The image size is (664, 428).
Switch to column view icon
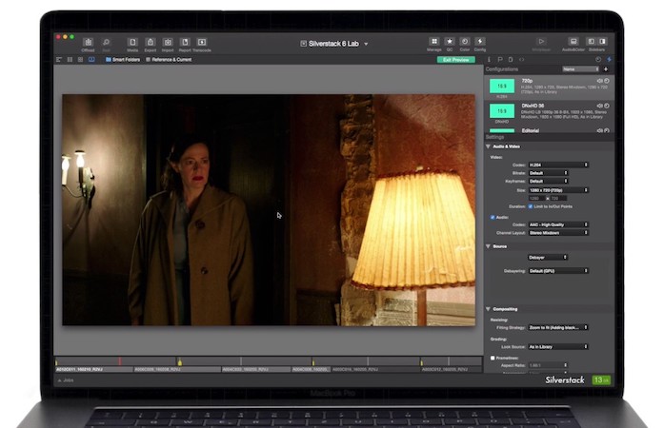70,60
